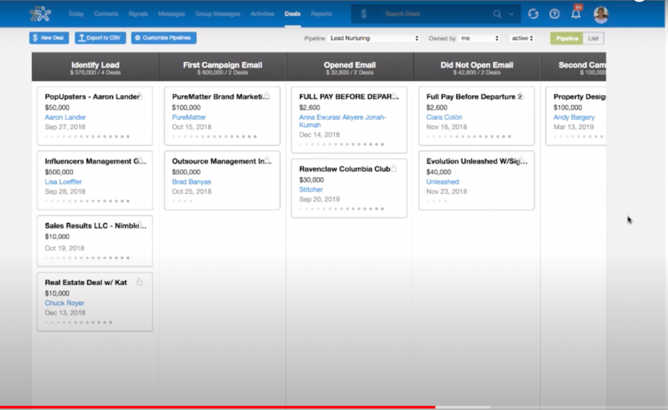The height and width of the screenshot is (410, 668).
Task: Open Aaron Lander contact link
Action: point(65,117)
